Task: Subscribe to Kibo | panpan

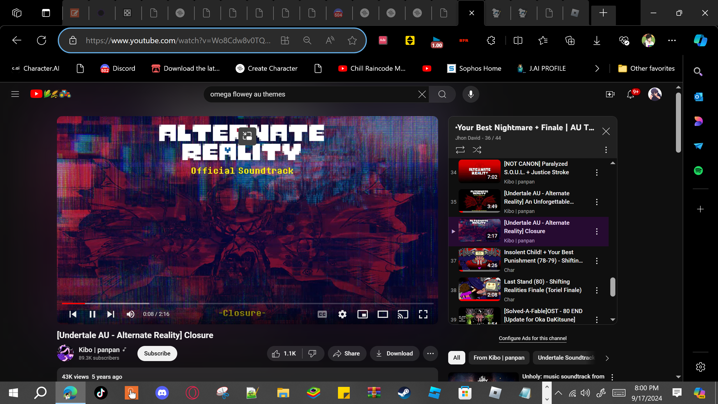Action: tap(157, 353)
